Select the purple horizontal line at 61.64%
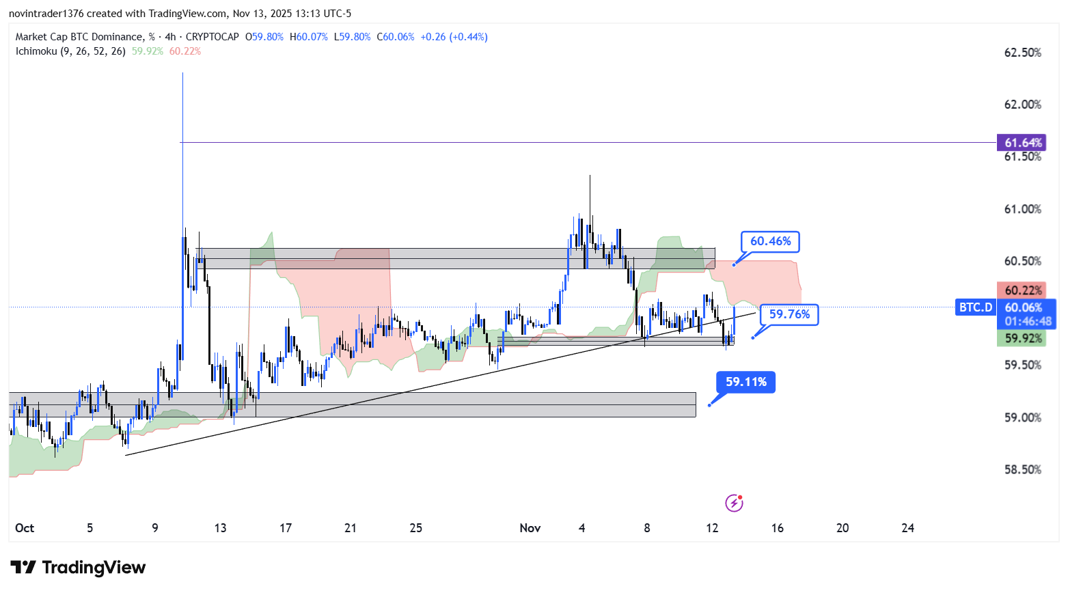The height and width of the screenshot is (593, 1068). [547, 142]
